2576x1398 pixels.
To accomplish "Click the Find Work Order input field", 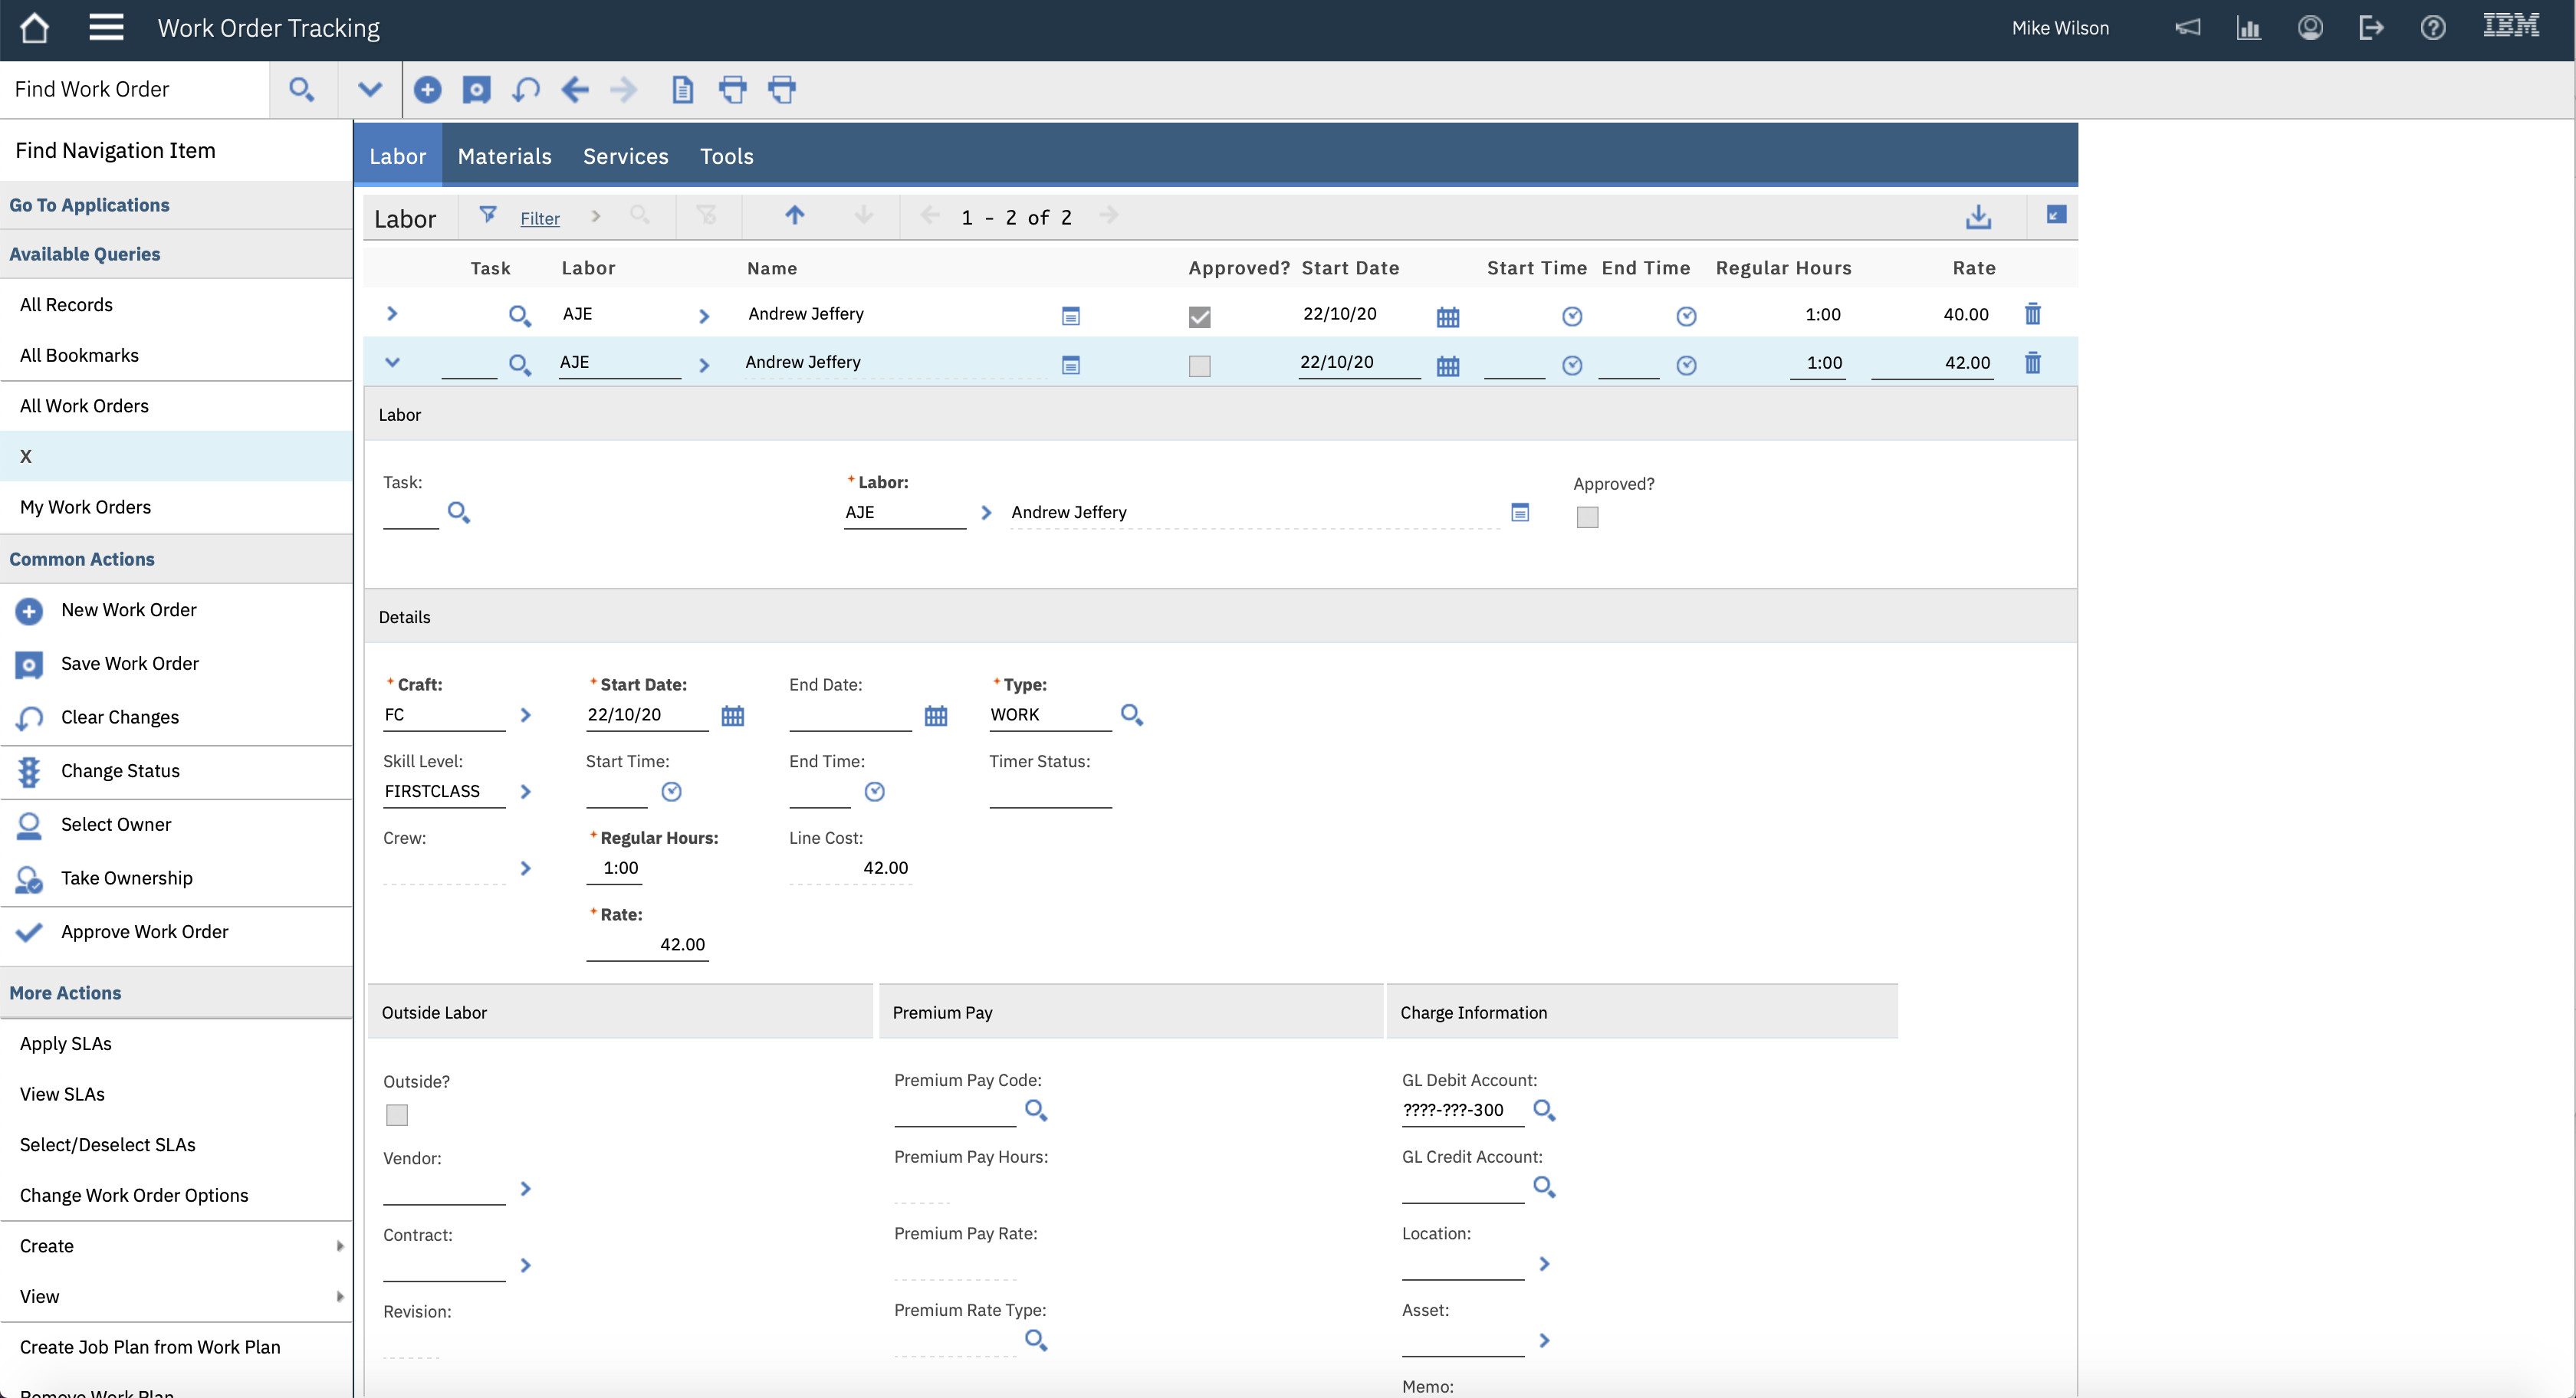I will (135, 90).
